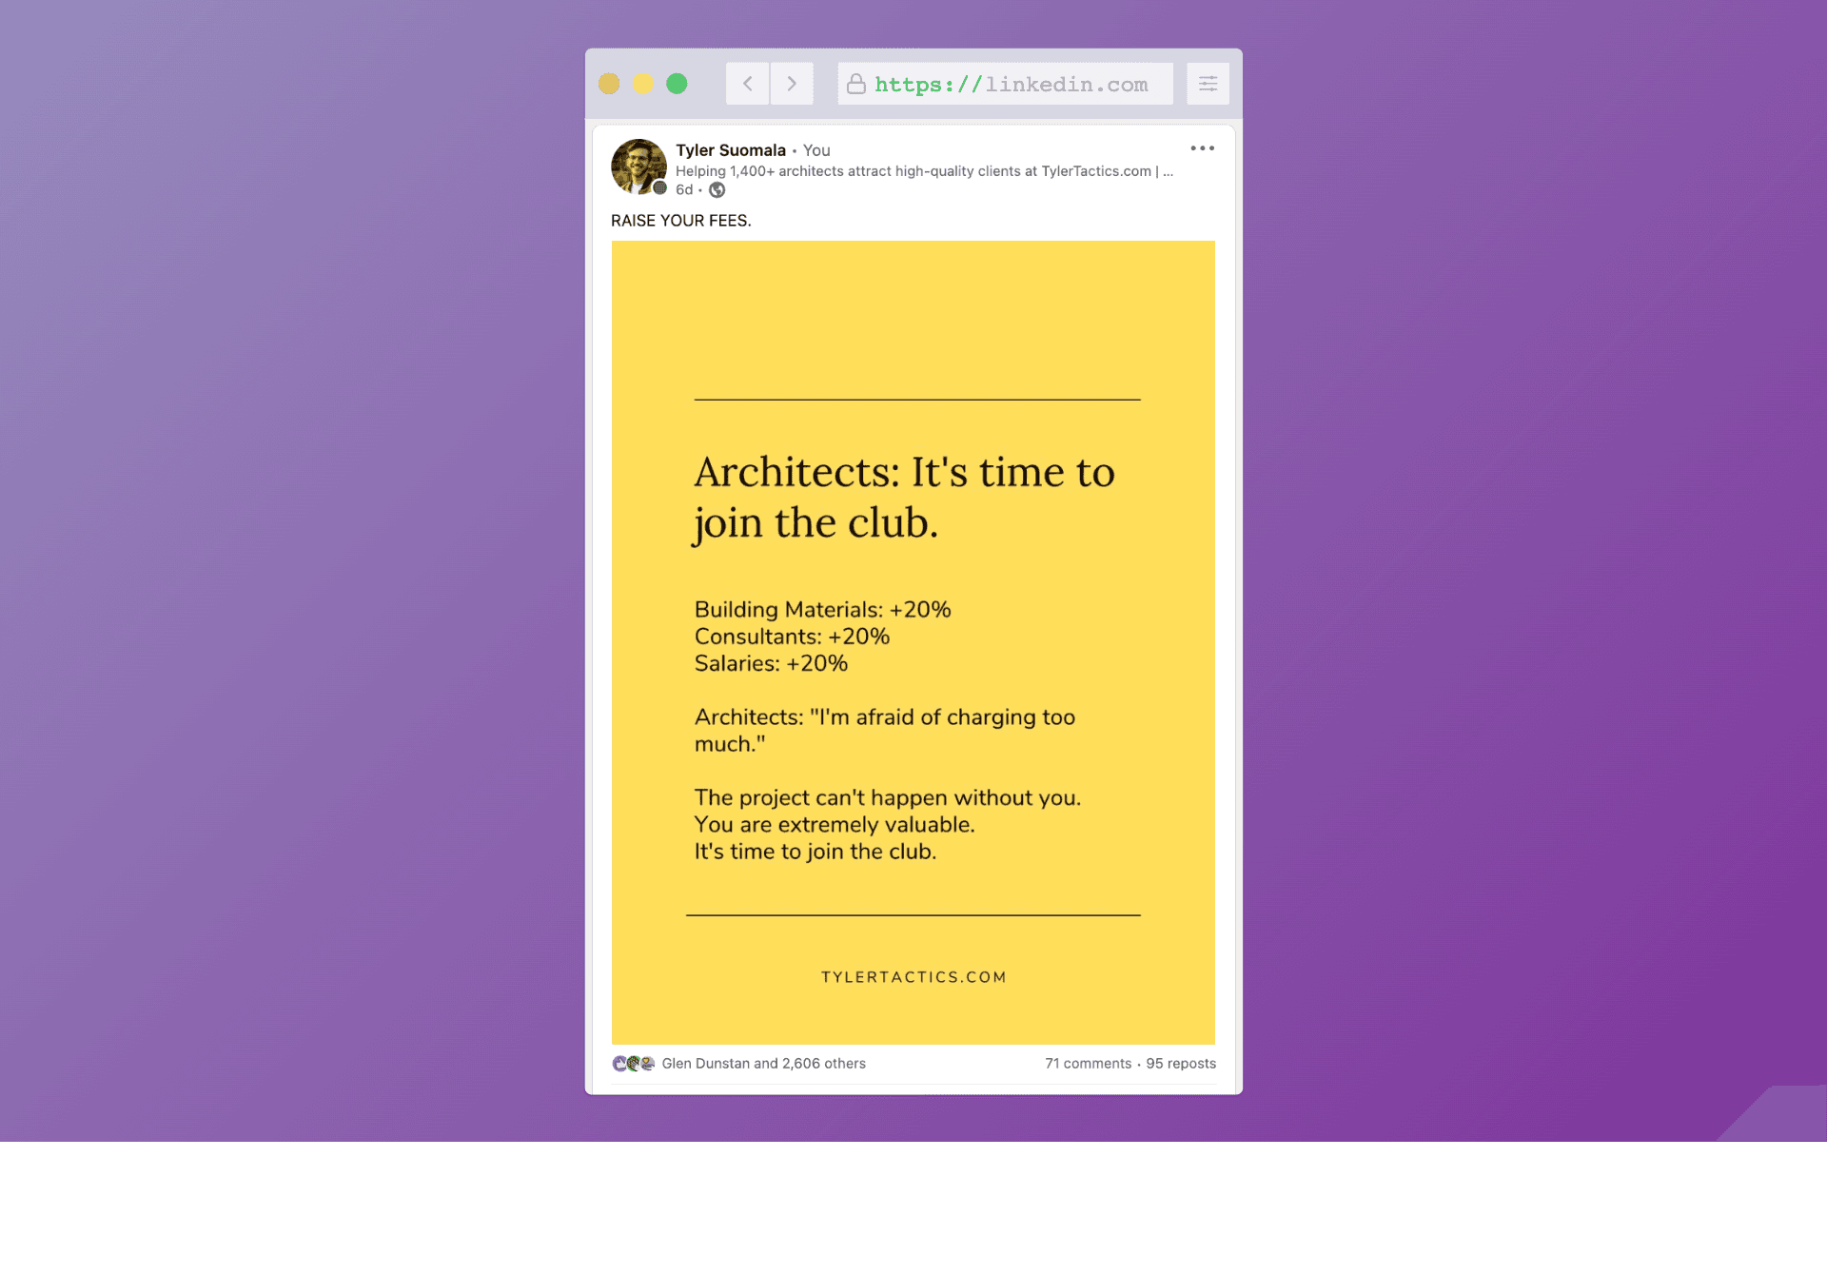1827x1275 pixels.
Task: Click the leftmost window close button
Action: coord(609,84)
